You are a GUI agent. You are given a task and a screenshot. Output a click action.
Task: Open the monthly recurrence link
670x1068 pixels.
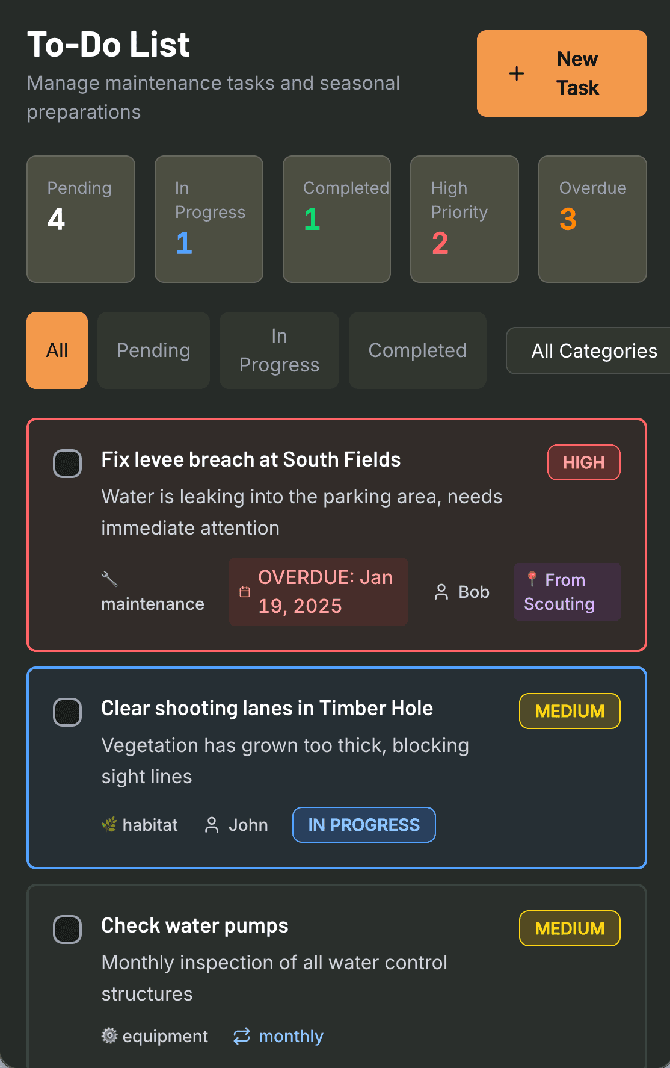point(291,1036)
